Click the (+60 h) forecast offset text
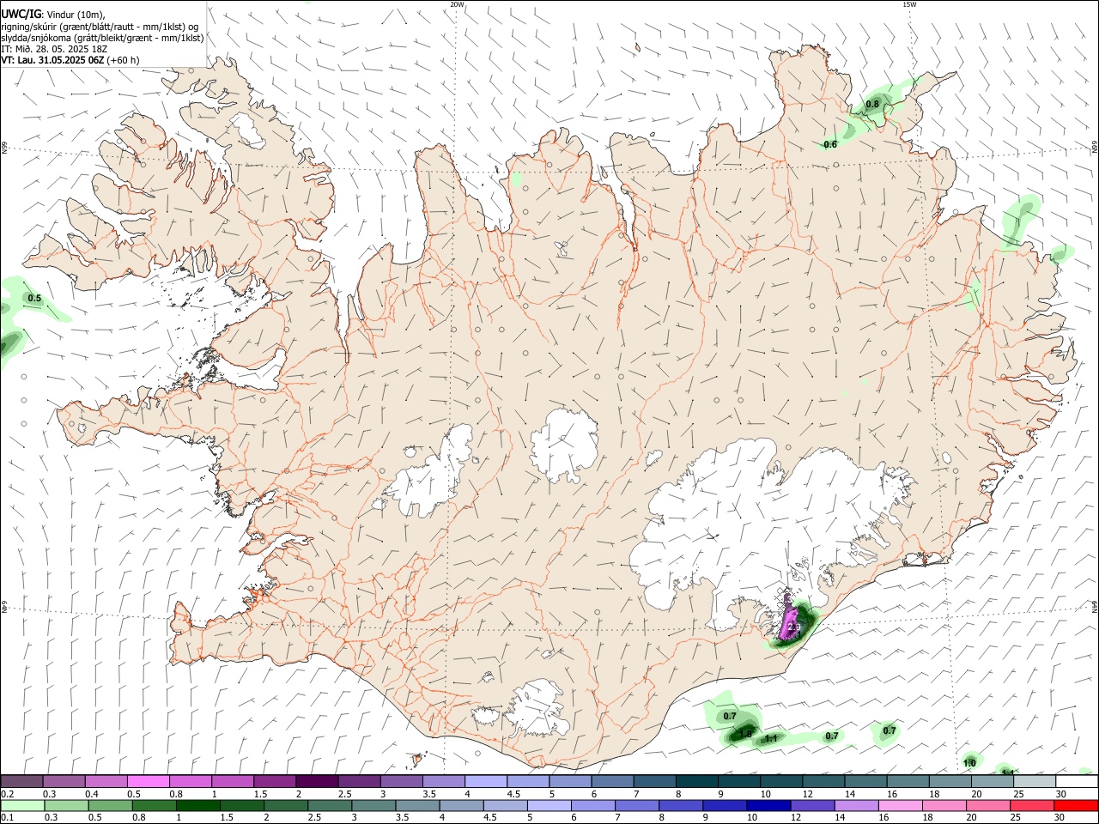Image resolution: width=1099 pixels, height=824 pixels. (x=124, y=60)
